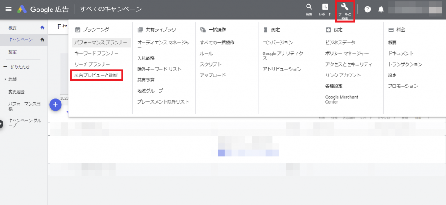
Task: Open アクセスとセキュリティ
Action: (349, 64)
